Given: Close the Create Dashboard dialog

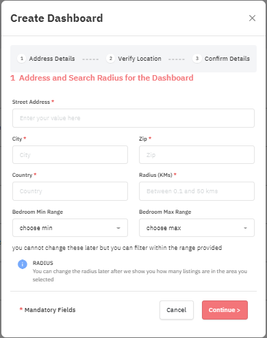Looking at the screenshot, I should tap(252, 18).
